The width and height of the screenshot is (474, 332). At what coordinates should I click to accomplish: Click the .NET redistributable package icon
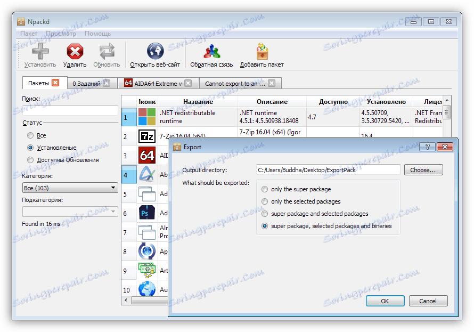pos(147,117)
